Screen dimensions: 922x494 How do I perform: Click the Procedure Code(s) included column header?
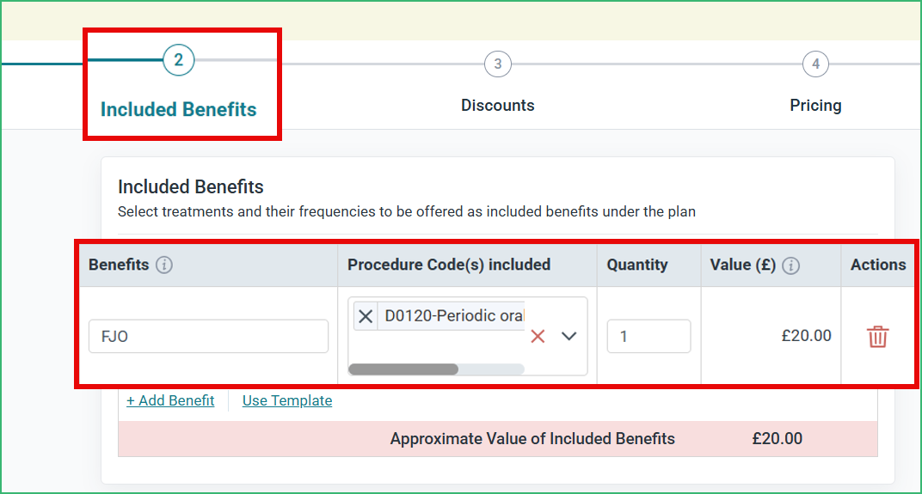coord(449,265)
